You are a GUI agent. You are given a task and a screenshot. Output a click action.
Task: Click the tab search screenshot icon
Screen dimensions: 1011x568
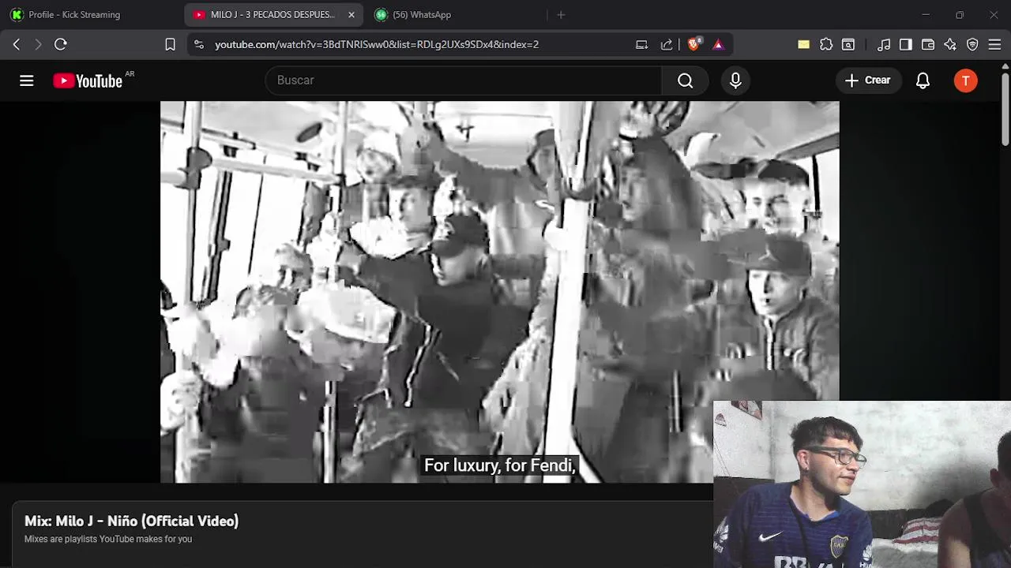[x=848, y=44]
